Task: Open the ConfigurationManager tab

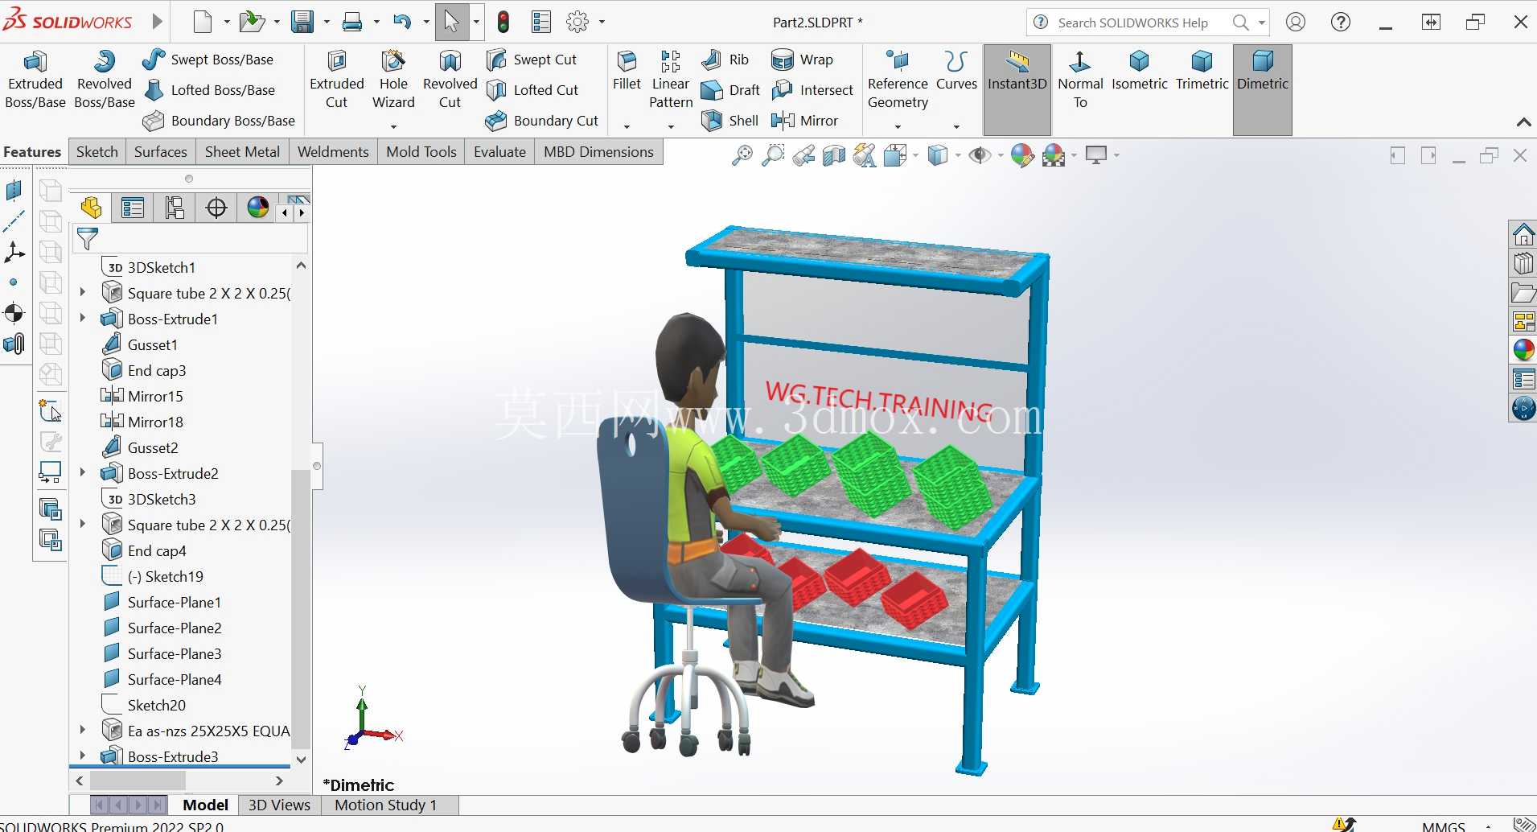Action: pyautogui.click(x=175, y=208)
